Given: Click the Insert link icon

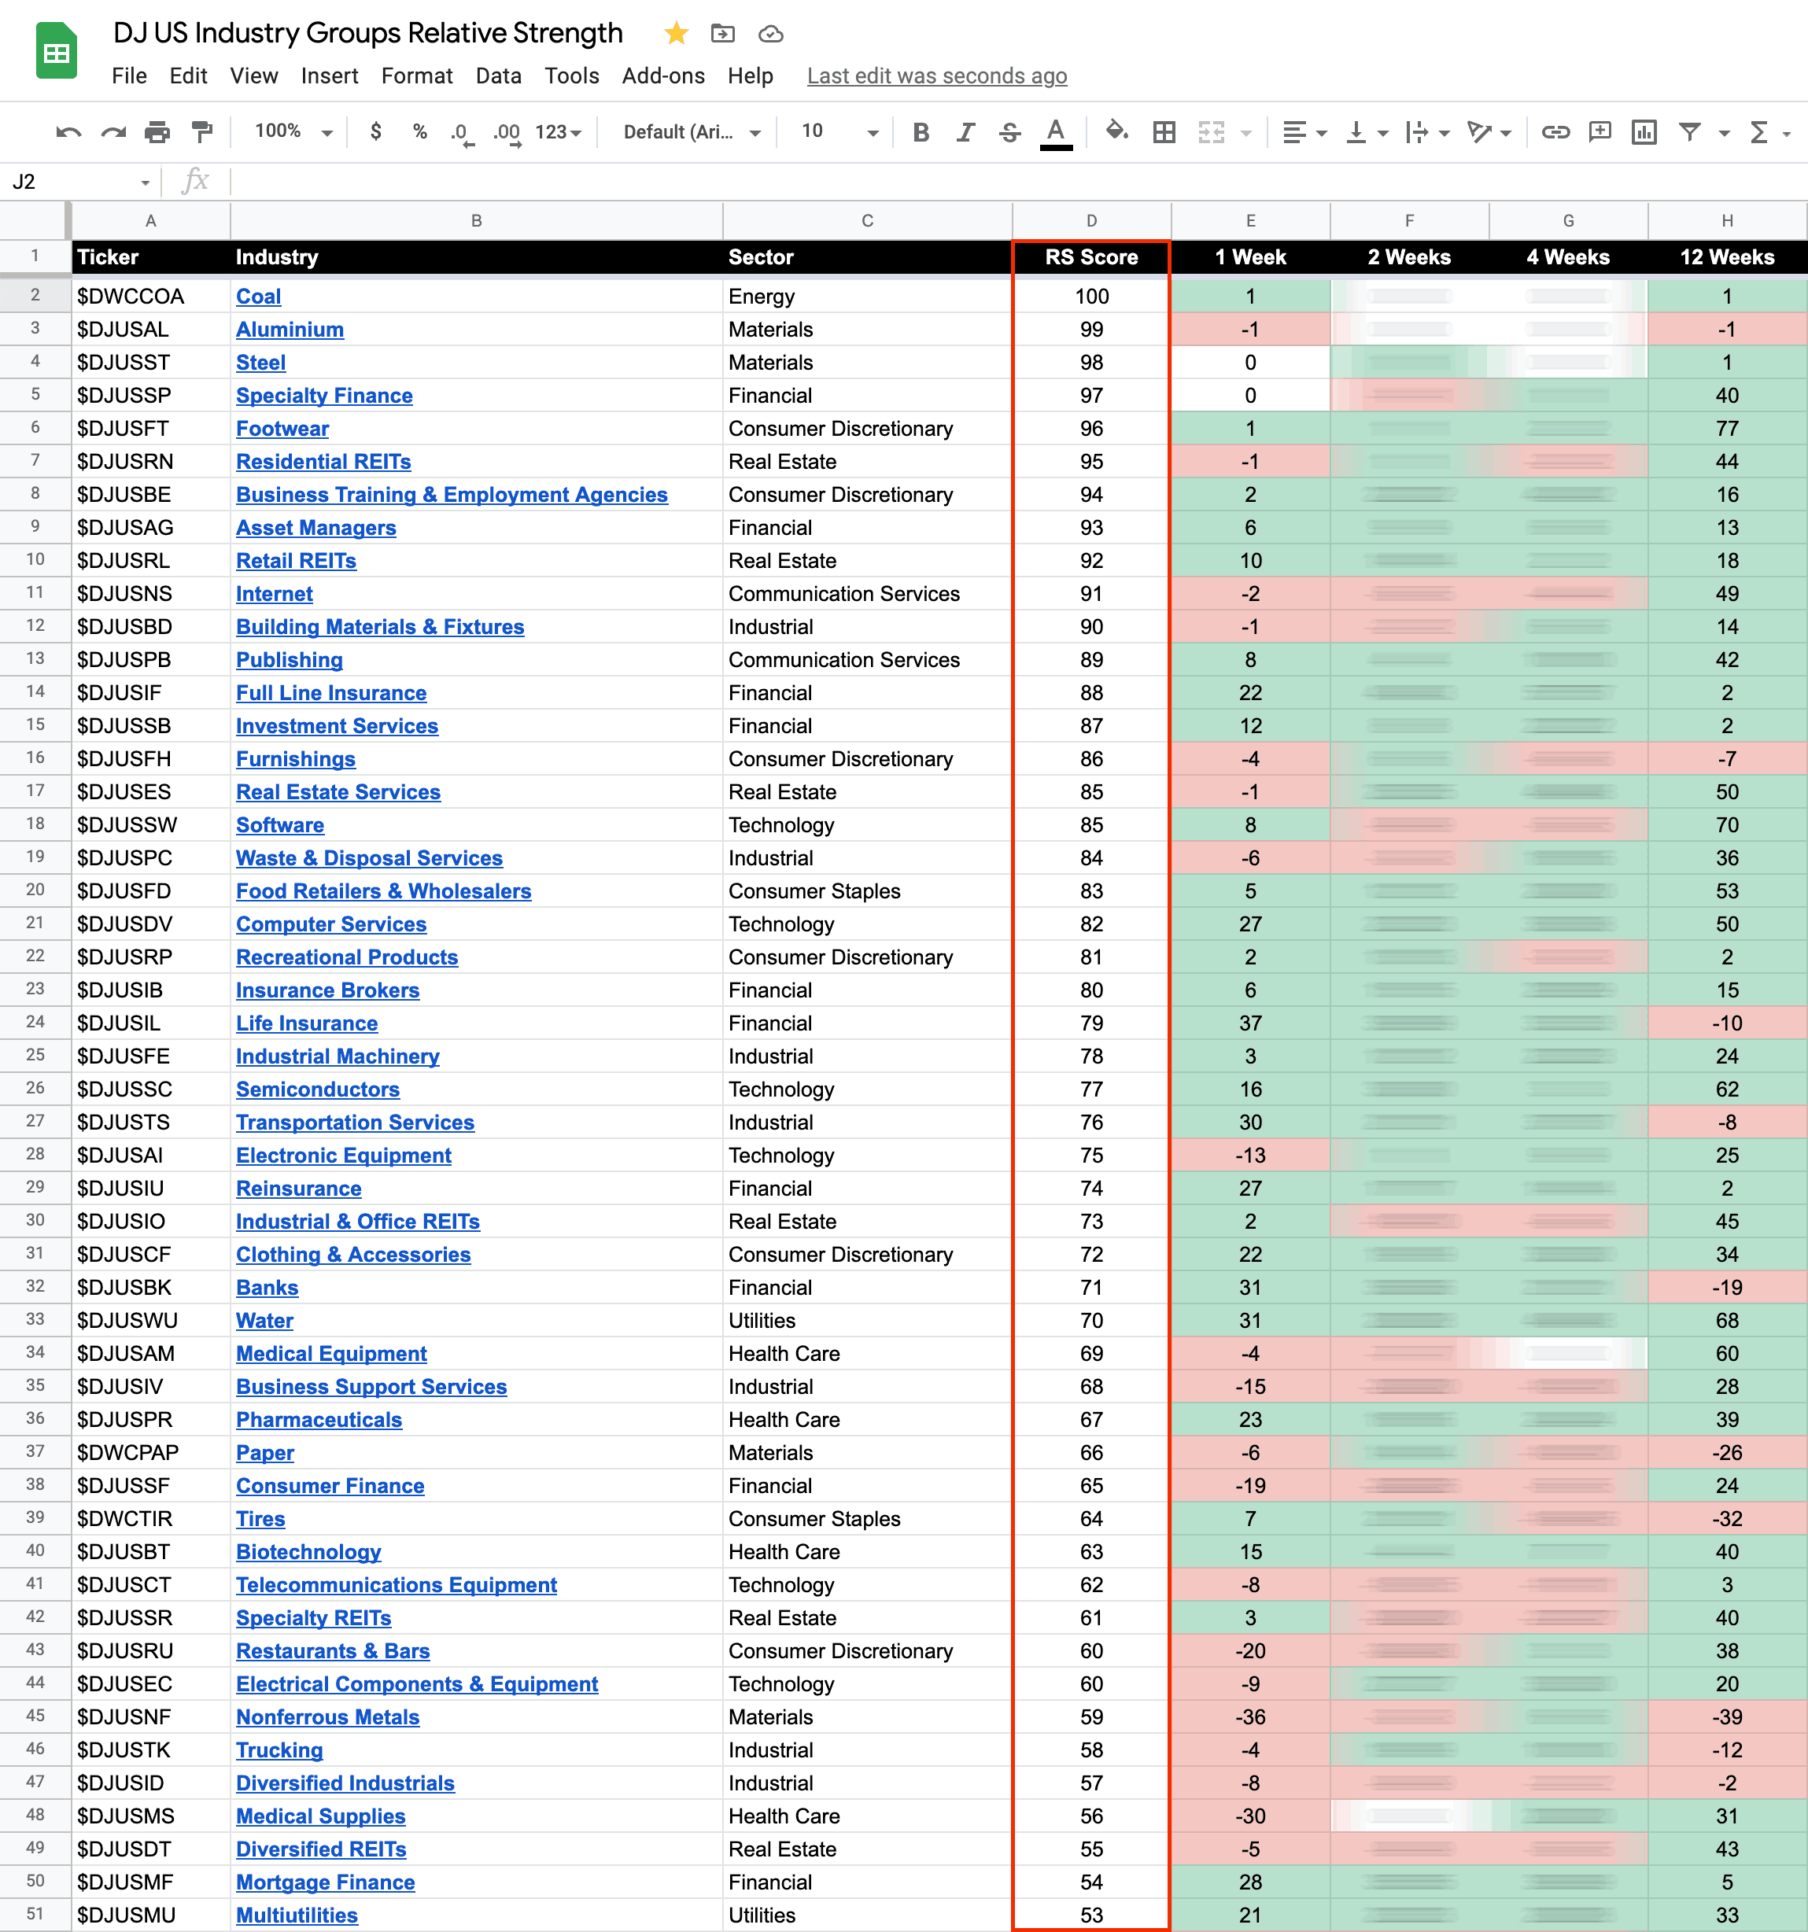Looking at the screenshot, I should tap(1555, 132).
